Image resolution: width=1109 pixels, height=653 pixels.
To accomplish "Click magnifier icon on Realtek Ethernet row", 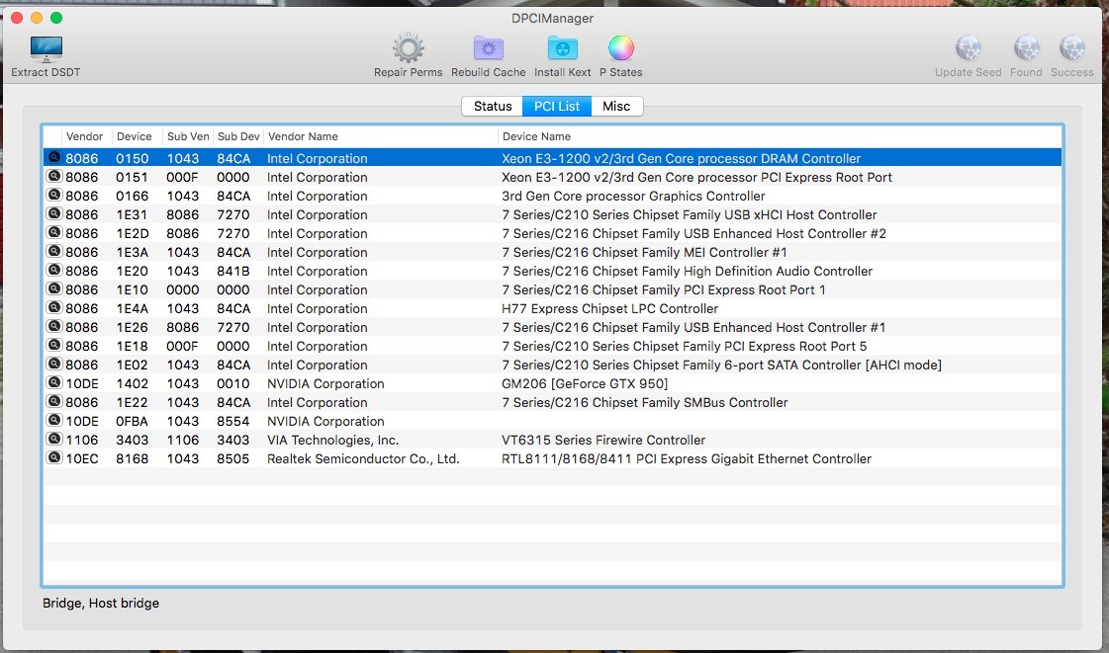I will coord(53,457).
